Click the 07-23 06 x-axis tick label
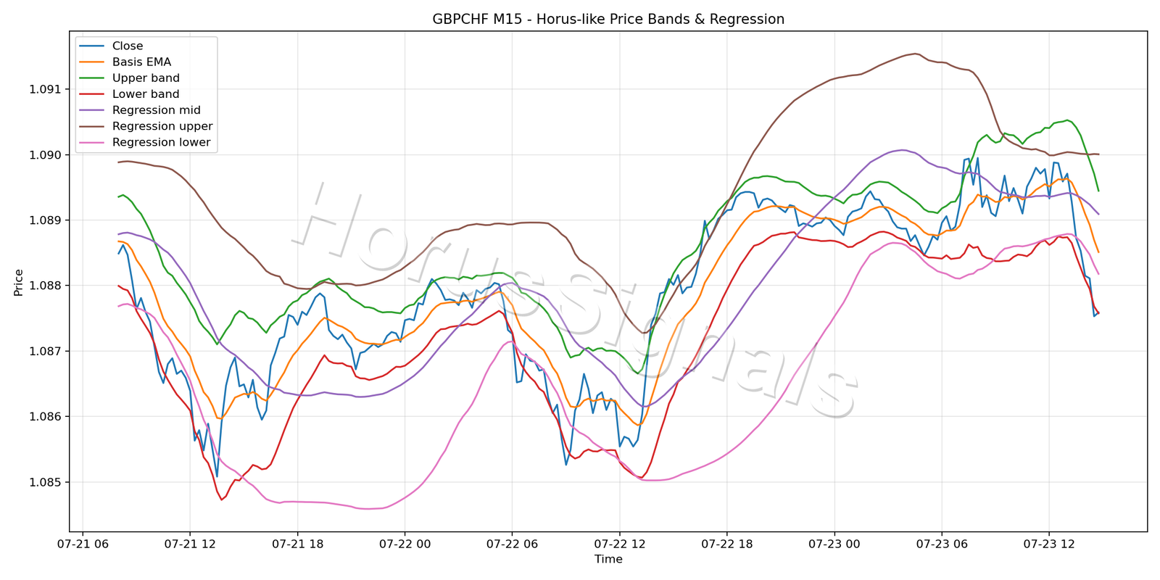 tap(941, 544)
